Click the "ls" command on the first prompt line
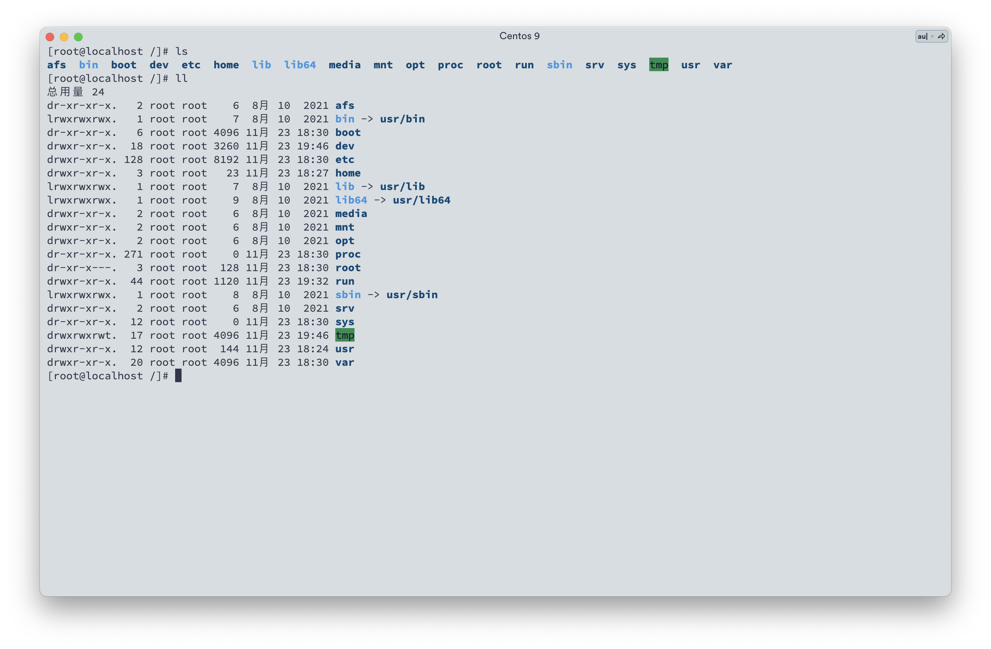Viewport: 991px width, 649px height. pos(182,51)
